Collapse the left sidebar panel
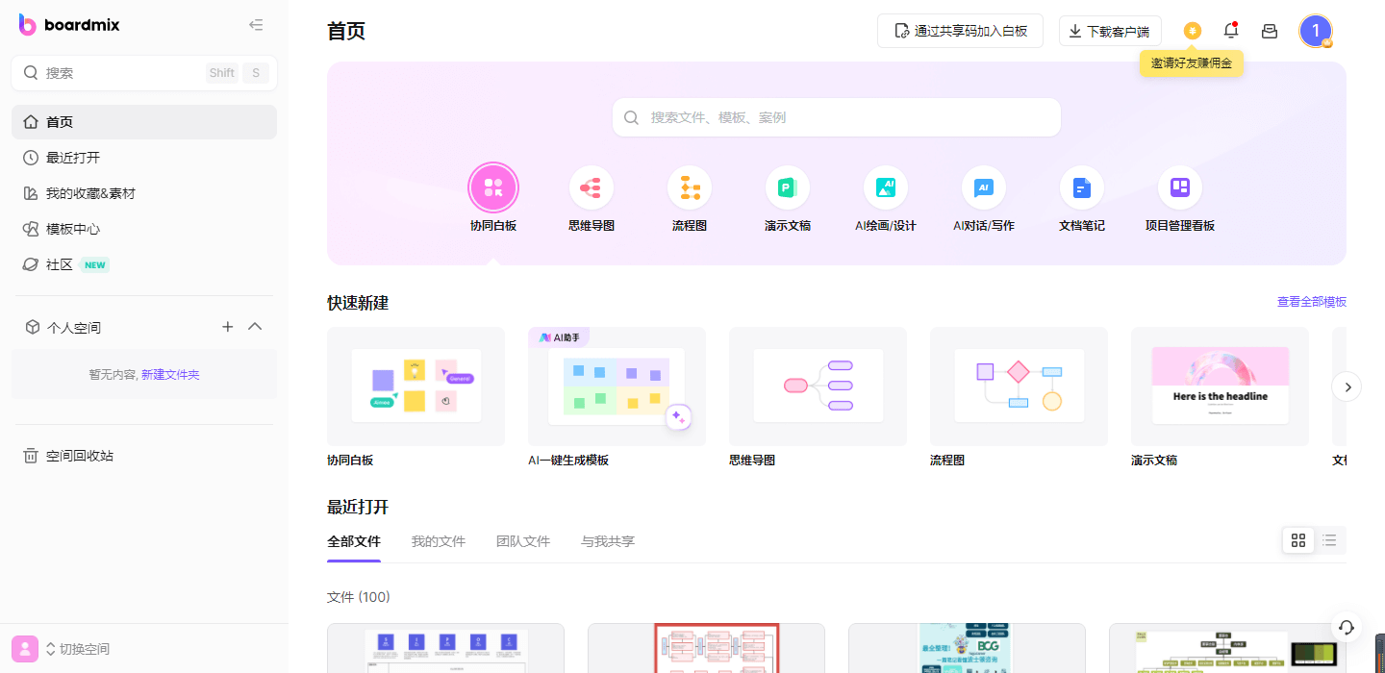Image resolution: width=1385 pixels, height=673 pixels. pyautogui.click(x=256, y=25)
